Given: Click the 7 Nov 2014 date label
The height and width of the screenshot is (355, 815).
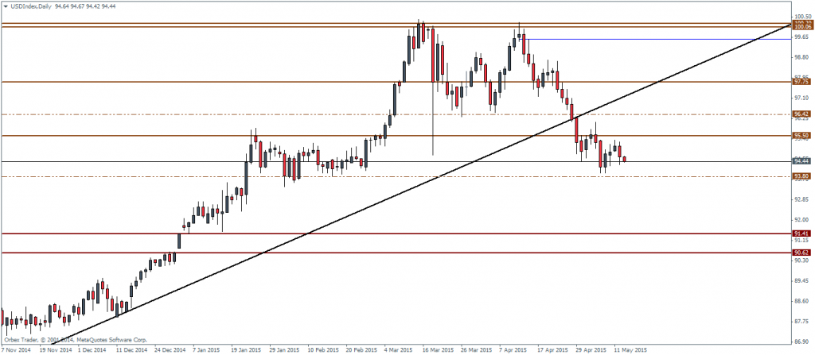Looking at the screenshot, I should pos(18,350).
